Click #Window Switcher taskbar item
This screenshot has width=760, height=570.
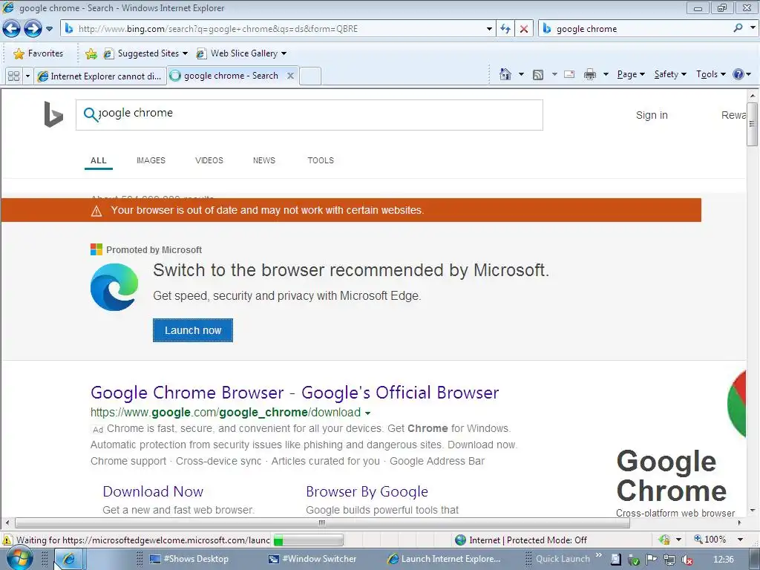click(312, 559)
